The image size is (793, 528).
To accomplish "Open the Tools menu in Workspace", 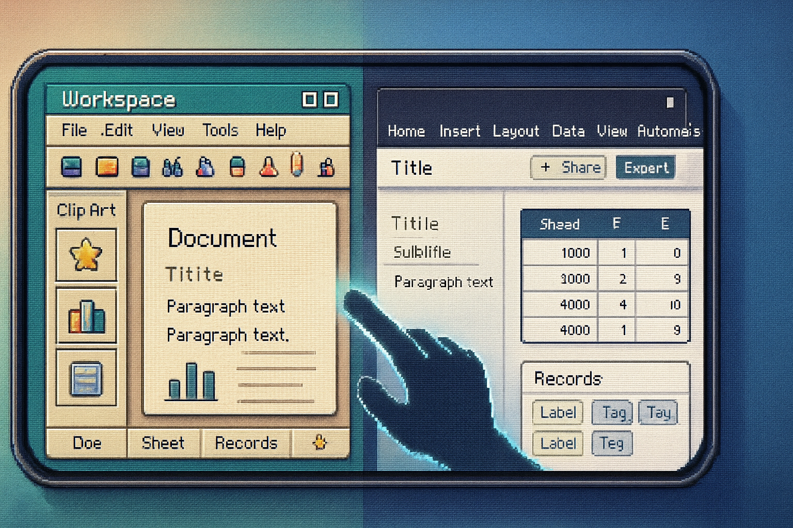I will coord(220,130).
